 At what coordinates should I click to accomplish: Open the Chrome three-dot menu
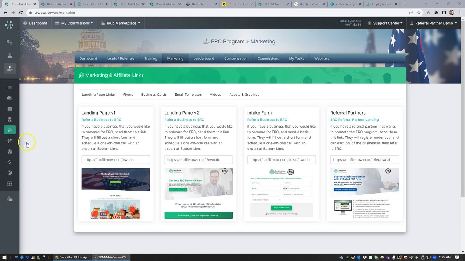coord(459,12)
